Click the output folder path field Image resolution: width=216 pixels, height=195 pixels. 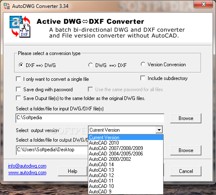pyautogui.click(x=52, y=150)
